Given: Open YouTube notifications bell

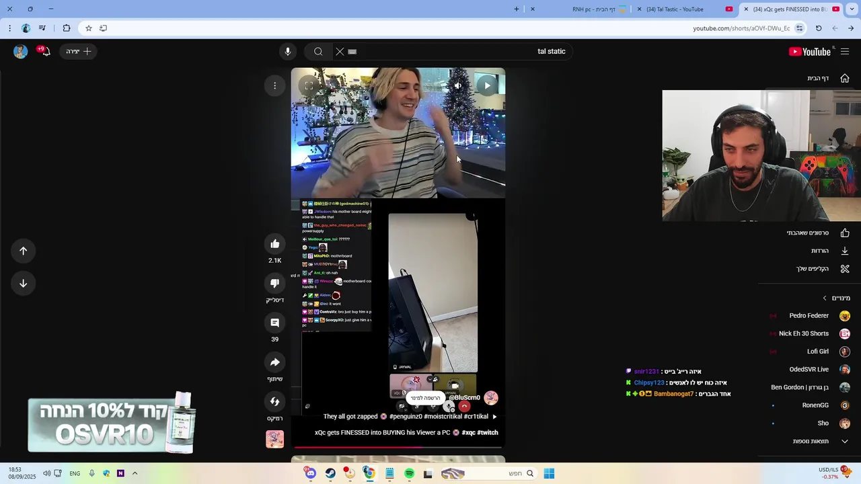Looking at the screenshot, I should click(44, 51).
